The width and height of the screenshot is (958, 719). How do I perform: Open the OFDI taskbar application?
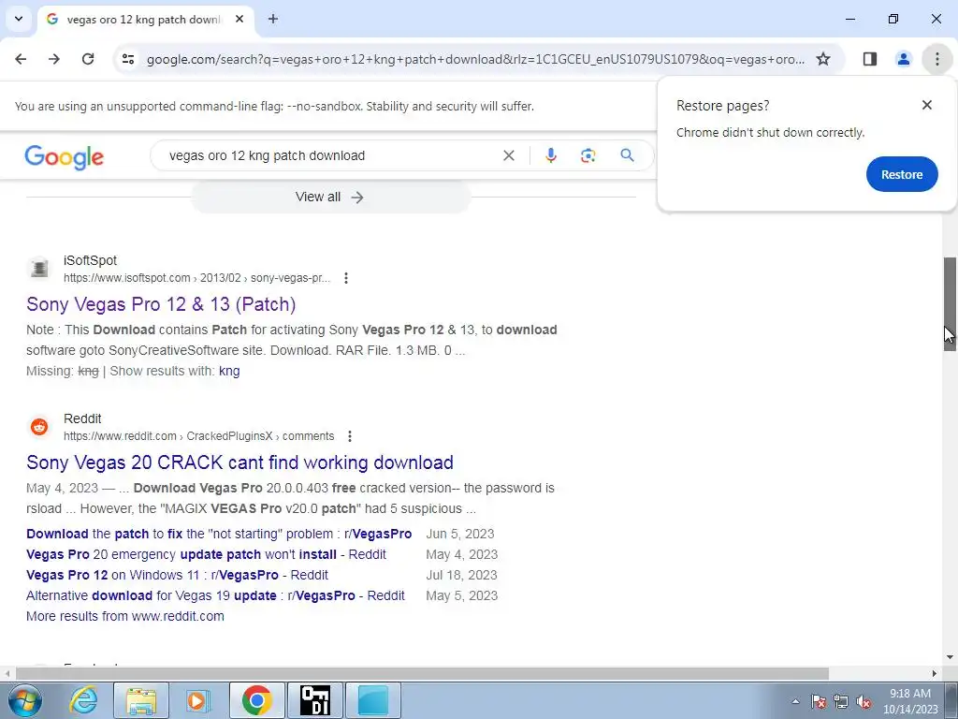coord(315,700)
